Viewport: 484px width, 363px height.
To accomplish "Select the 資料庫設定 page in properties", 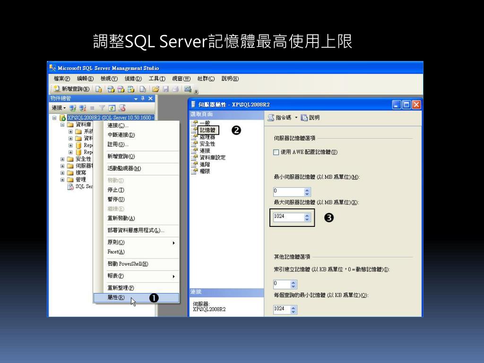I will pyautogui.click(x=212, y=157).
